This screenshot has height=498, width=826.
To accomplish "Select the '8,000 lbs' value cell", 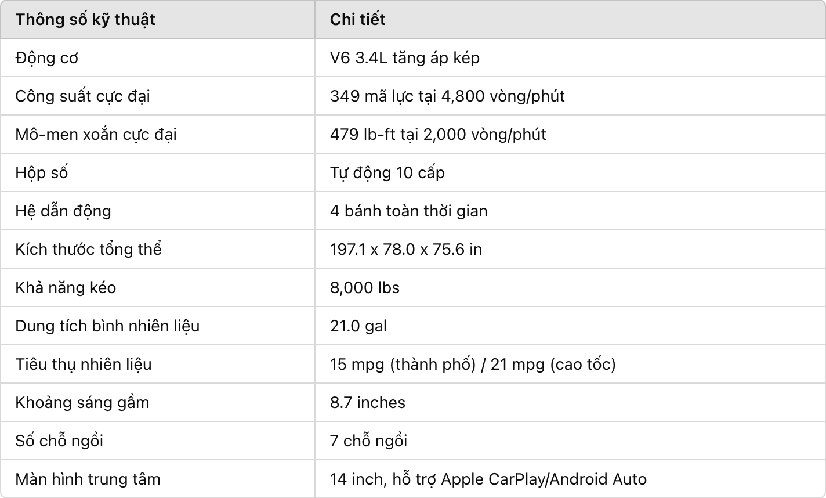I will 365,288.
